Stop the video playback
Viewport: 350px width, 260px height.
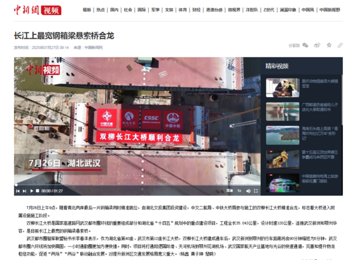pos(38,191)
